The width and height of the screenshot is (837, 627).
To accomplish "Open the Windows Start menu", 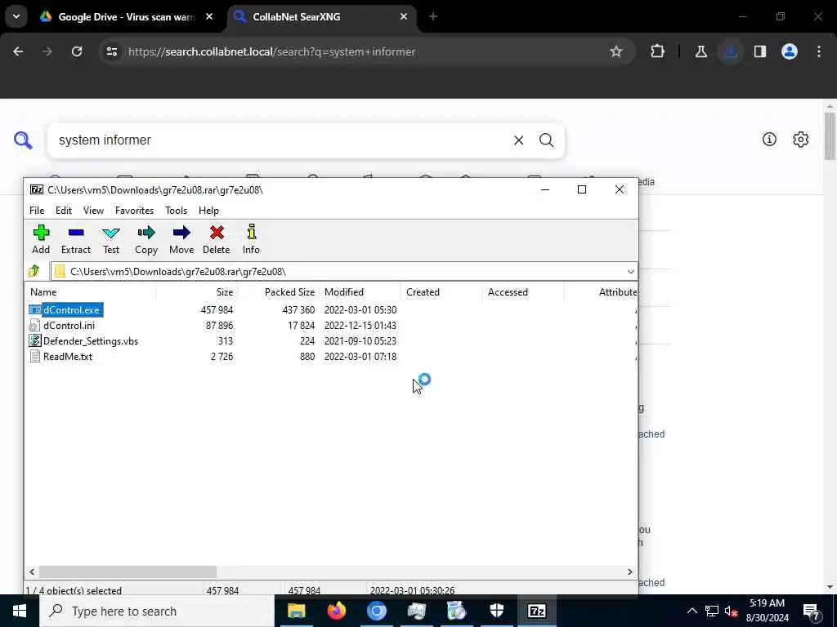I will (x=20, y=611).
